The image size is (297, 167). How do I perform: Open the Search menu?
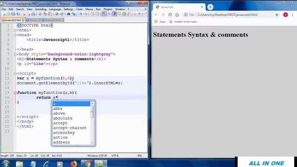coord(20,9)
